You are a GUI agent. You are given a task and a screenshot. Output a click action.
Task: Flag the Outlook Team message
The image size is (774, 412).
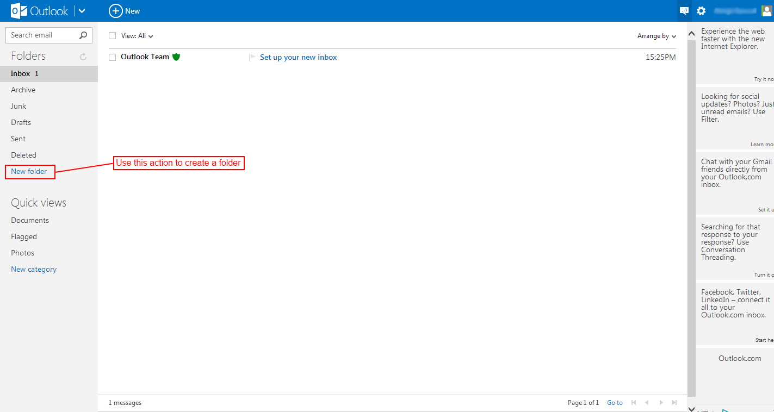[x=252, y=57]
